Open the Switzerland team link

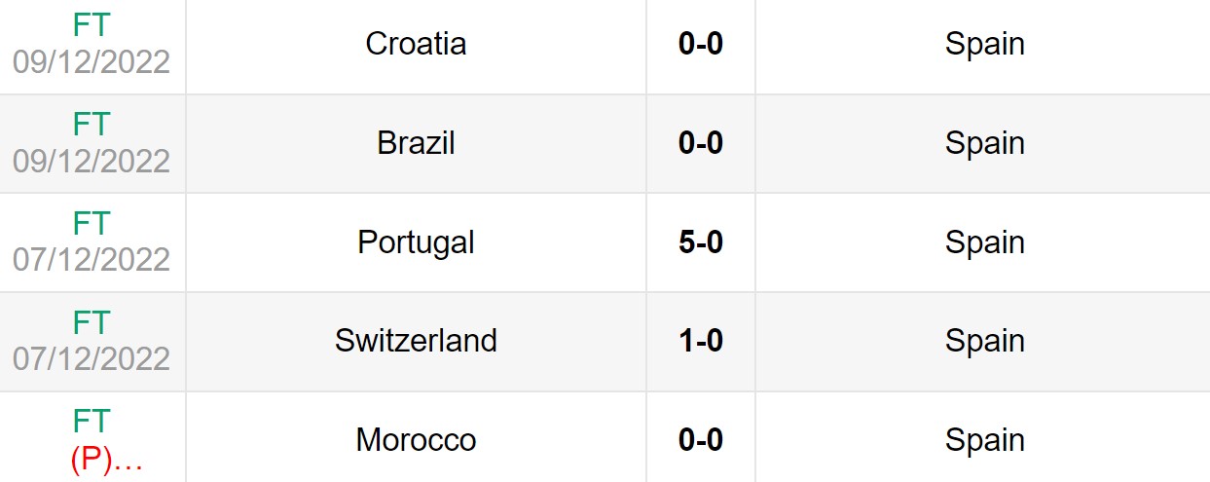coord(416,341)
